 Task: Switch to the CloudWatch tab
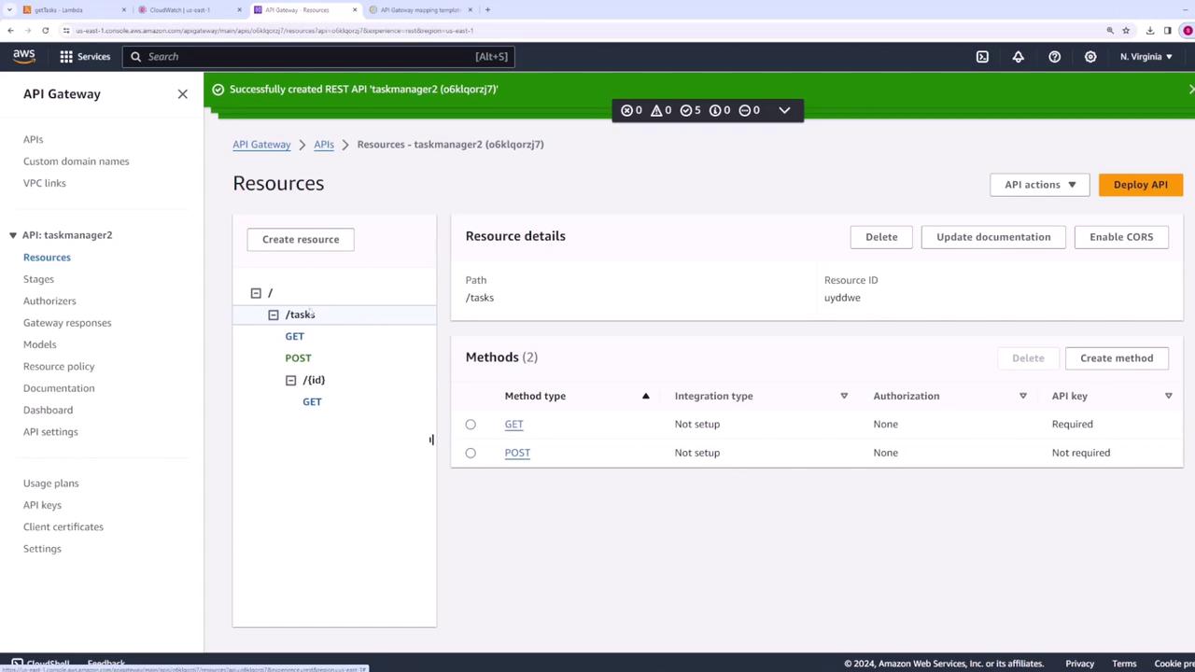point(188,9)
